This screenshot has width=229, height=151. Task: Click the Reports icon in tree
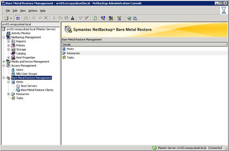(13, 41)
